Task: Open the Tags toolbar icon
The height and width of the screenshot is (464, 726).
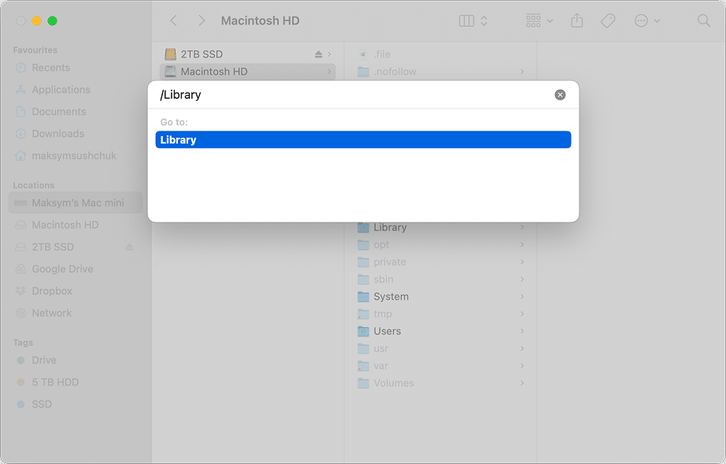Action: 608,20
